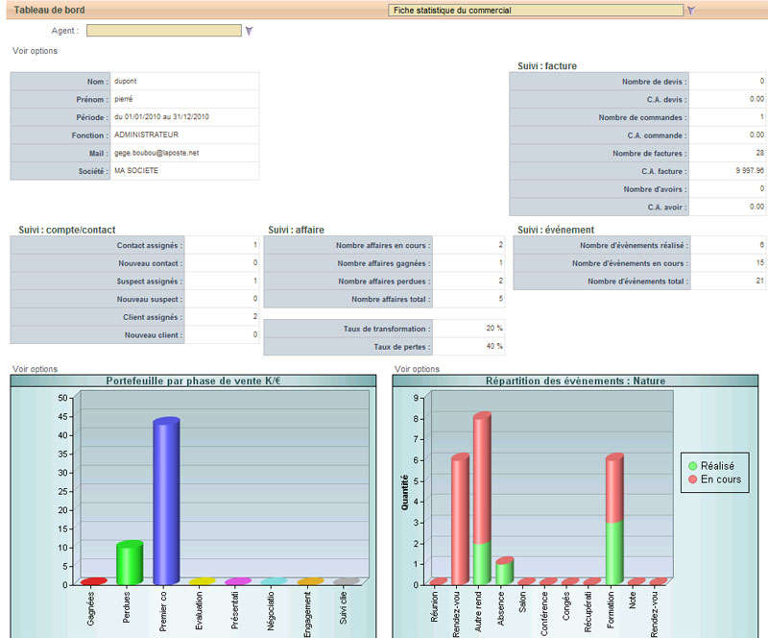This screenshot has width=768, height=638.
Task: Click the stacked Formation bar
Action: [x=614, y=519]
